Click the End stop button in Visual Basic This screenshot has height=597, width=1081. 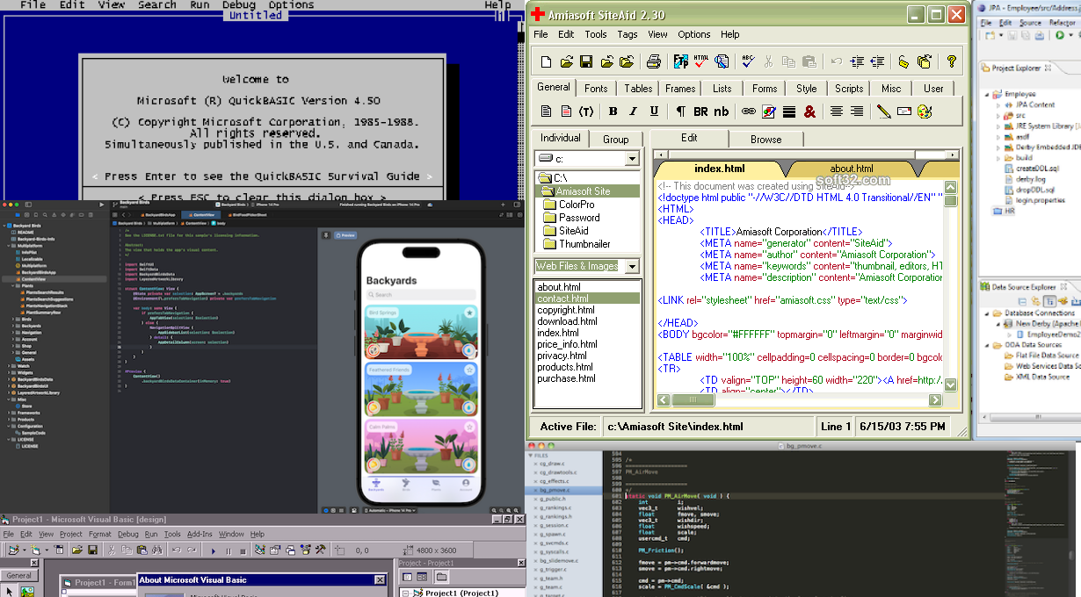243,551
